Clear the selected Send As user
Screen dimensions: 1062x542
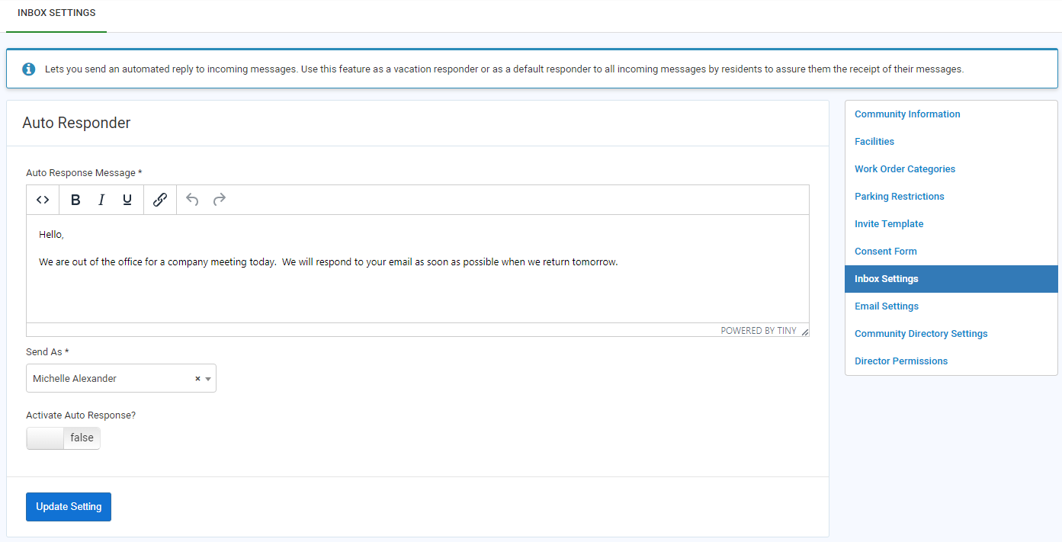(197, 378)
